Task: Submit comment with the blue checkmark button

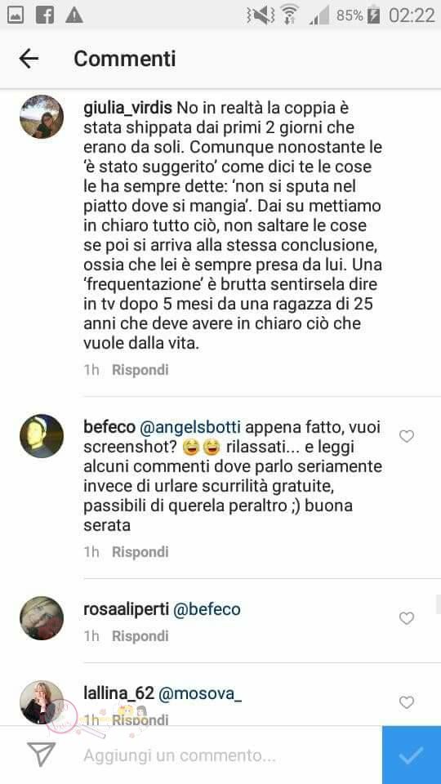Action: point(411,755)
